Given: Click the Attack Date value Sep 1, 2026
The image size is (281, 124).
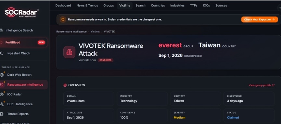Looking at the screenshot, I should 75,118.
